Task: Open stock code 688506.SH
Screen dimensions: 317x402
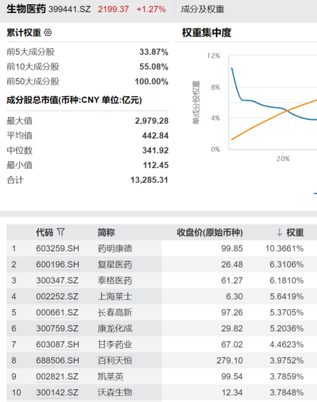Action: (57, 361)
